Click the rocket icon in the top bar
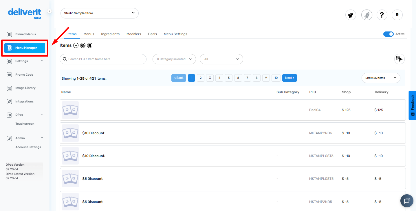 coord(366,15)
